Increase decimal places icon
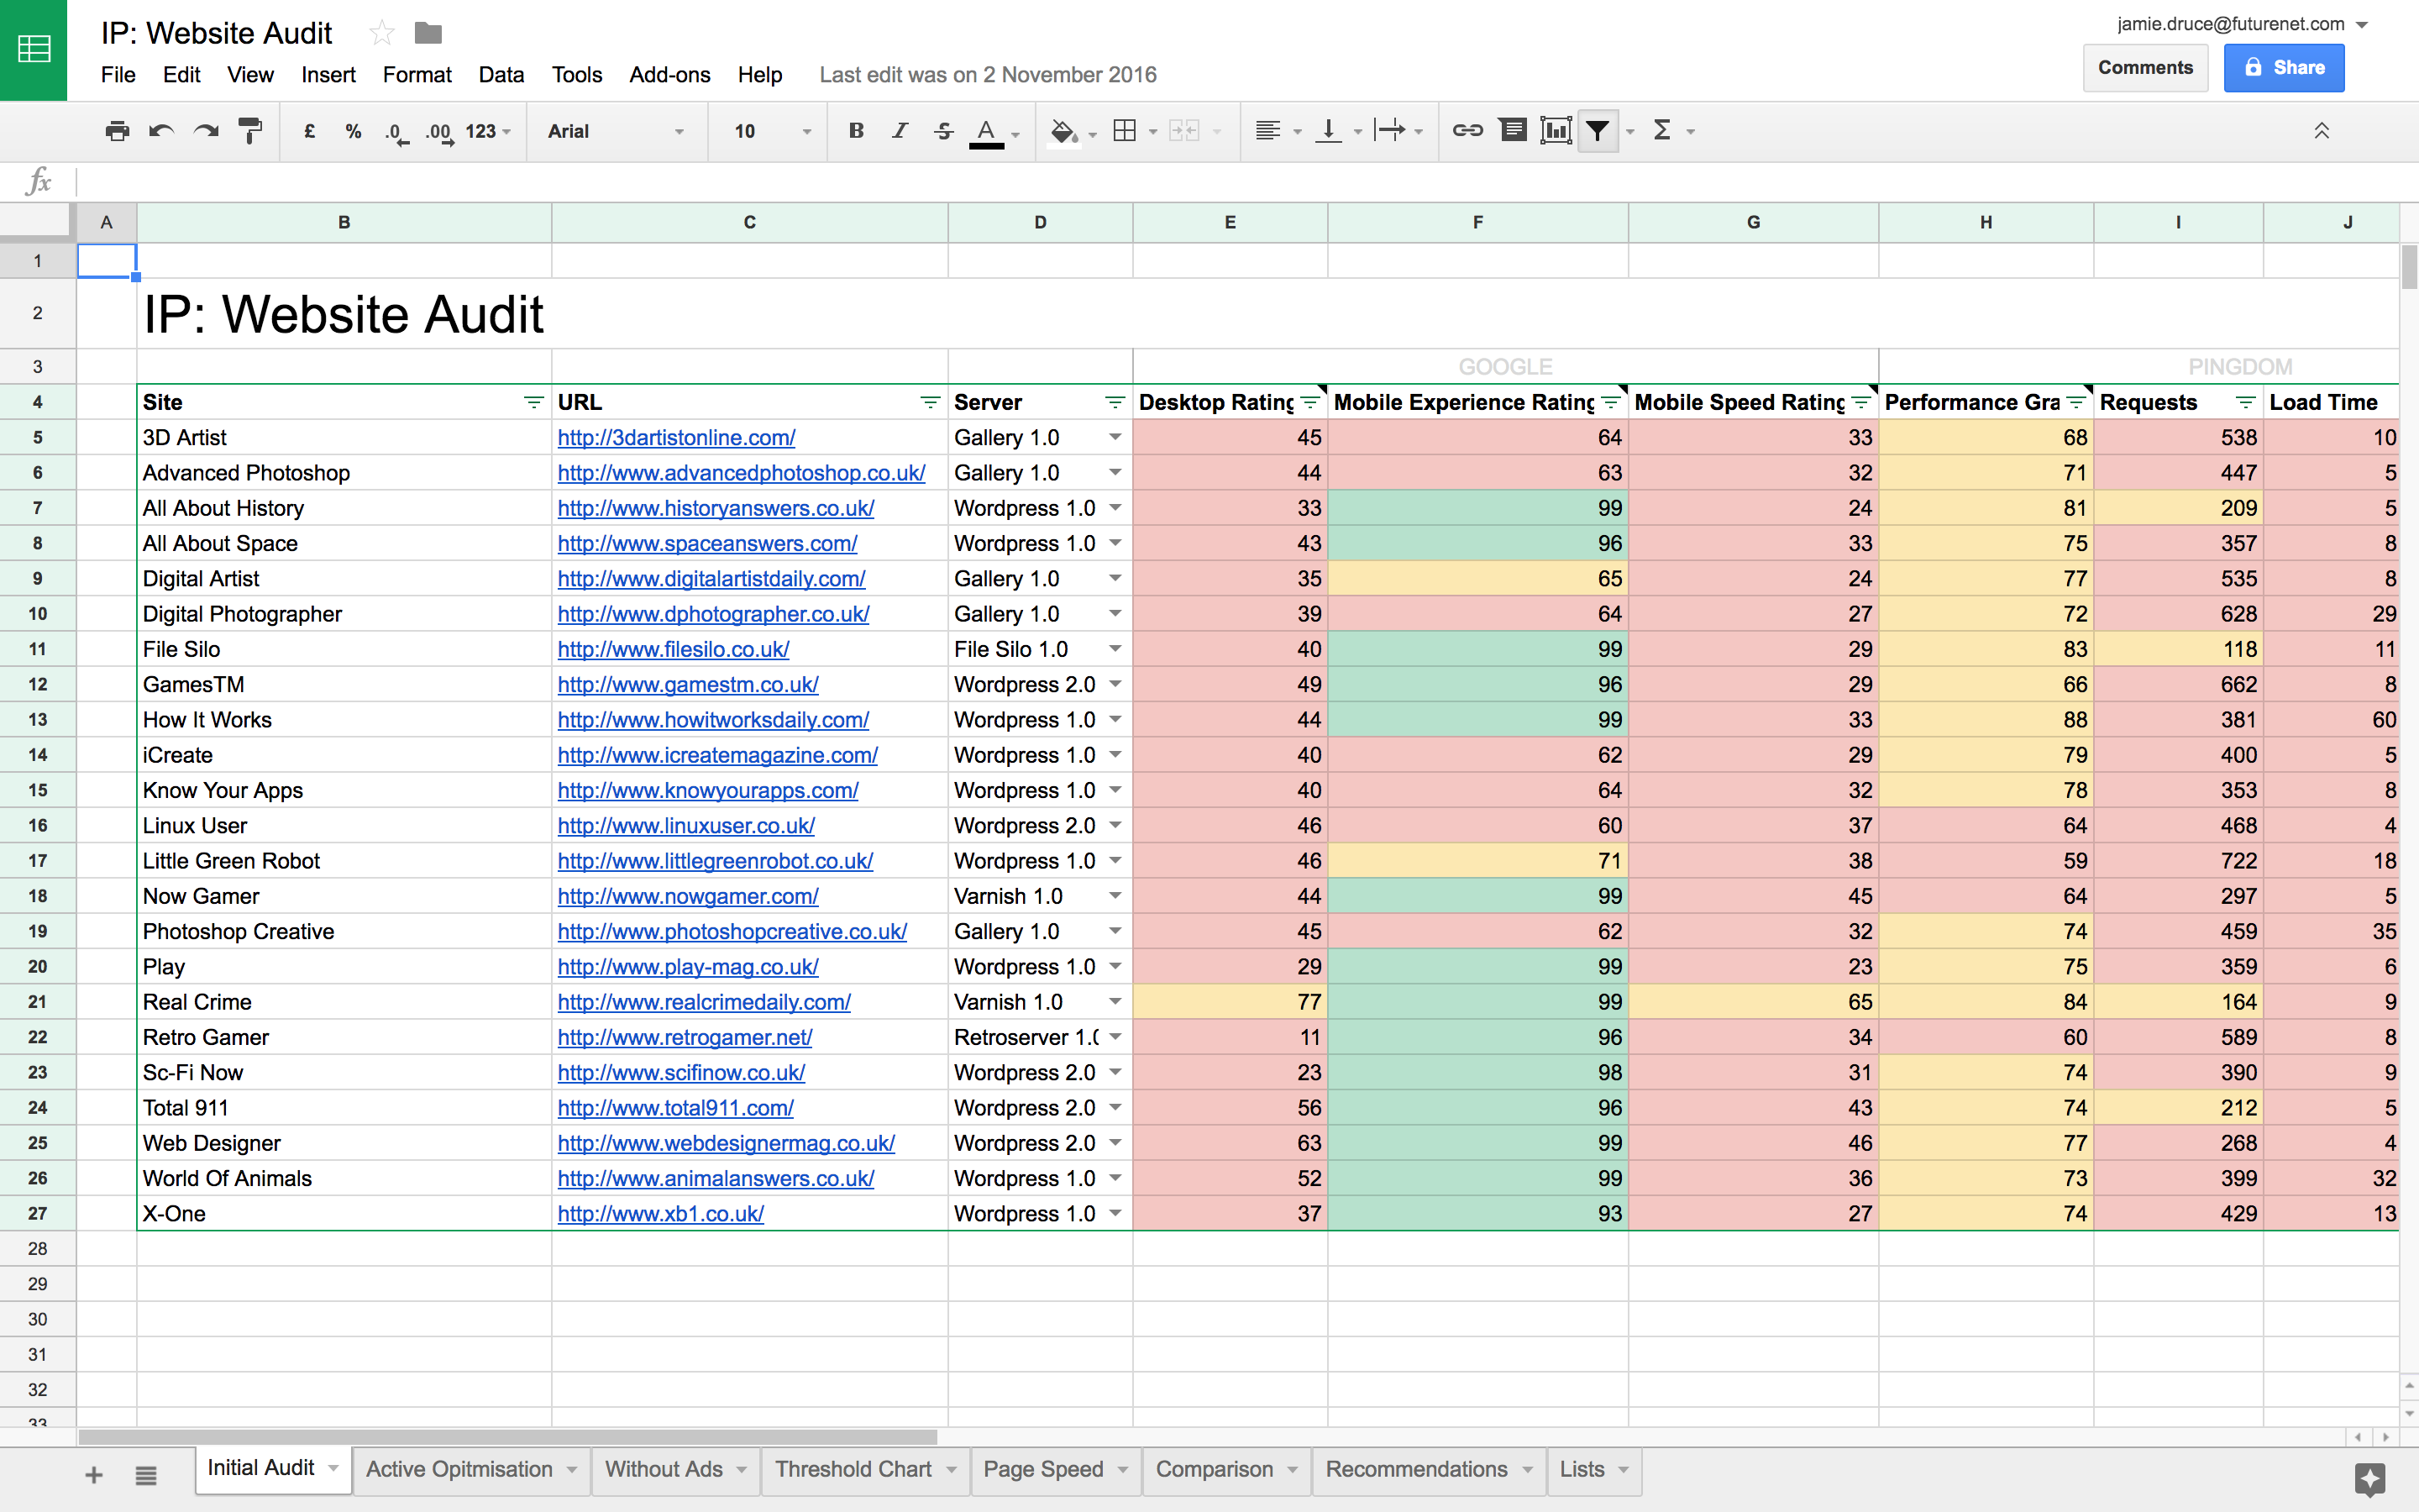Image resolution: width=2419 pixels, height=1512 pixels. pyautogui.click(x=440, y=132)
